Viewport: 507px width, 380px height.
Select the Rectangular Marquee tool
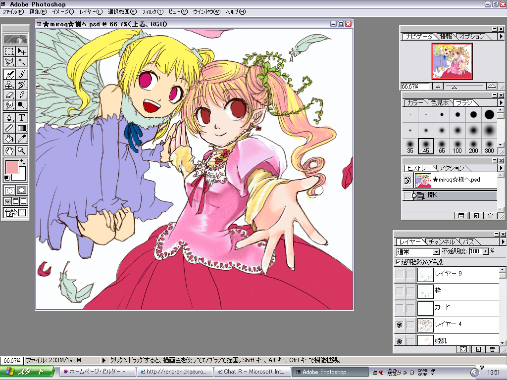pyautogui.click(x=9, y=51)
